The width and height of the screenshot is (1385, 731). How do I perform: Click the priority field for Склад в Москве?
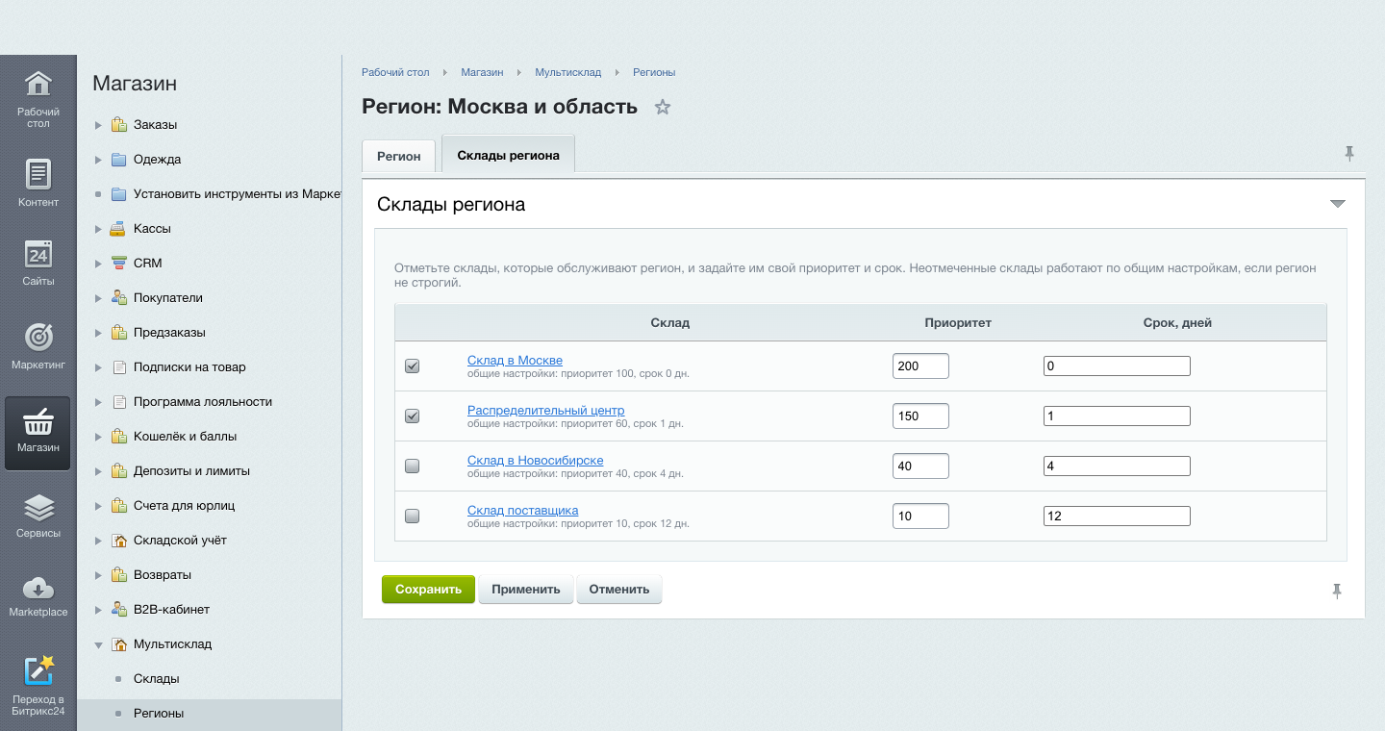pyautogui.click(x=920, y=365)
